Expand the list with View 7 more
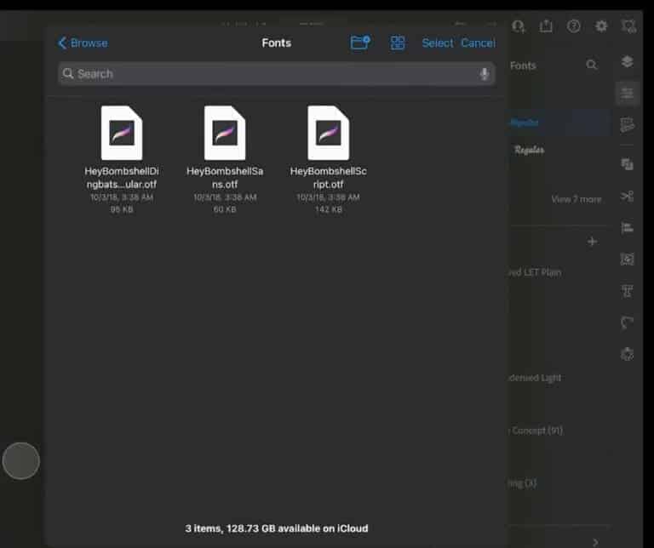This screenshot has width=654, height=548. [x=576, y=199]
